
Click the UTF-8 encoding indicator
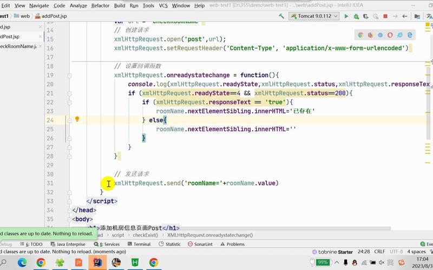(x=396, y=252)
